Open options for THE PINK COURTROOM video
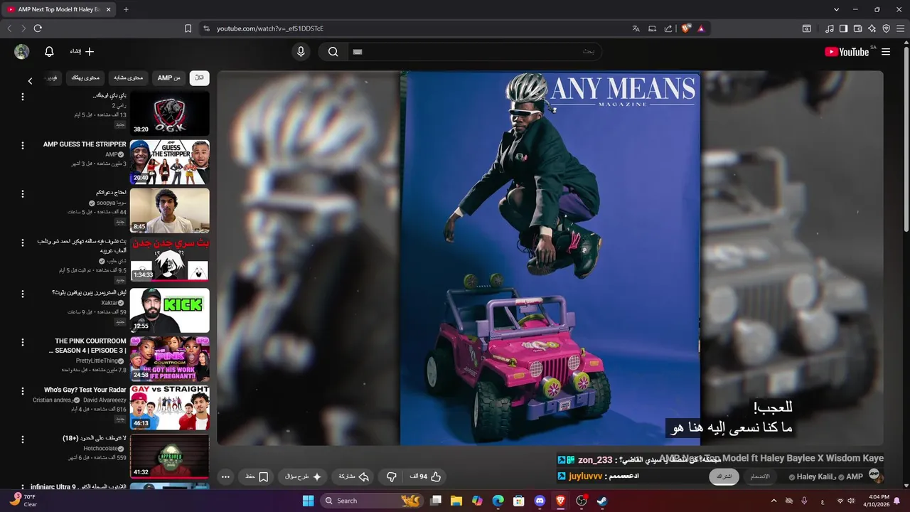910x512 pixels. (x=23, y=342)
